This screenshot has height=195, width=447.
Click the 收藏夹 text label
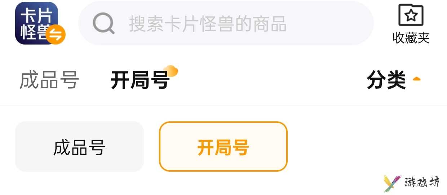(x=411, y=38)
